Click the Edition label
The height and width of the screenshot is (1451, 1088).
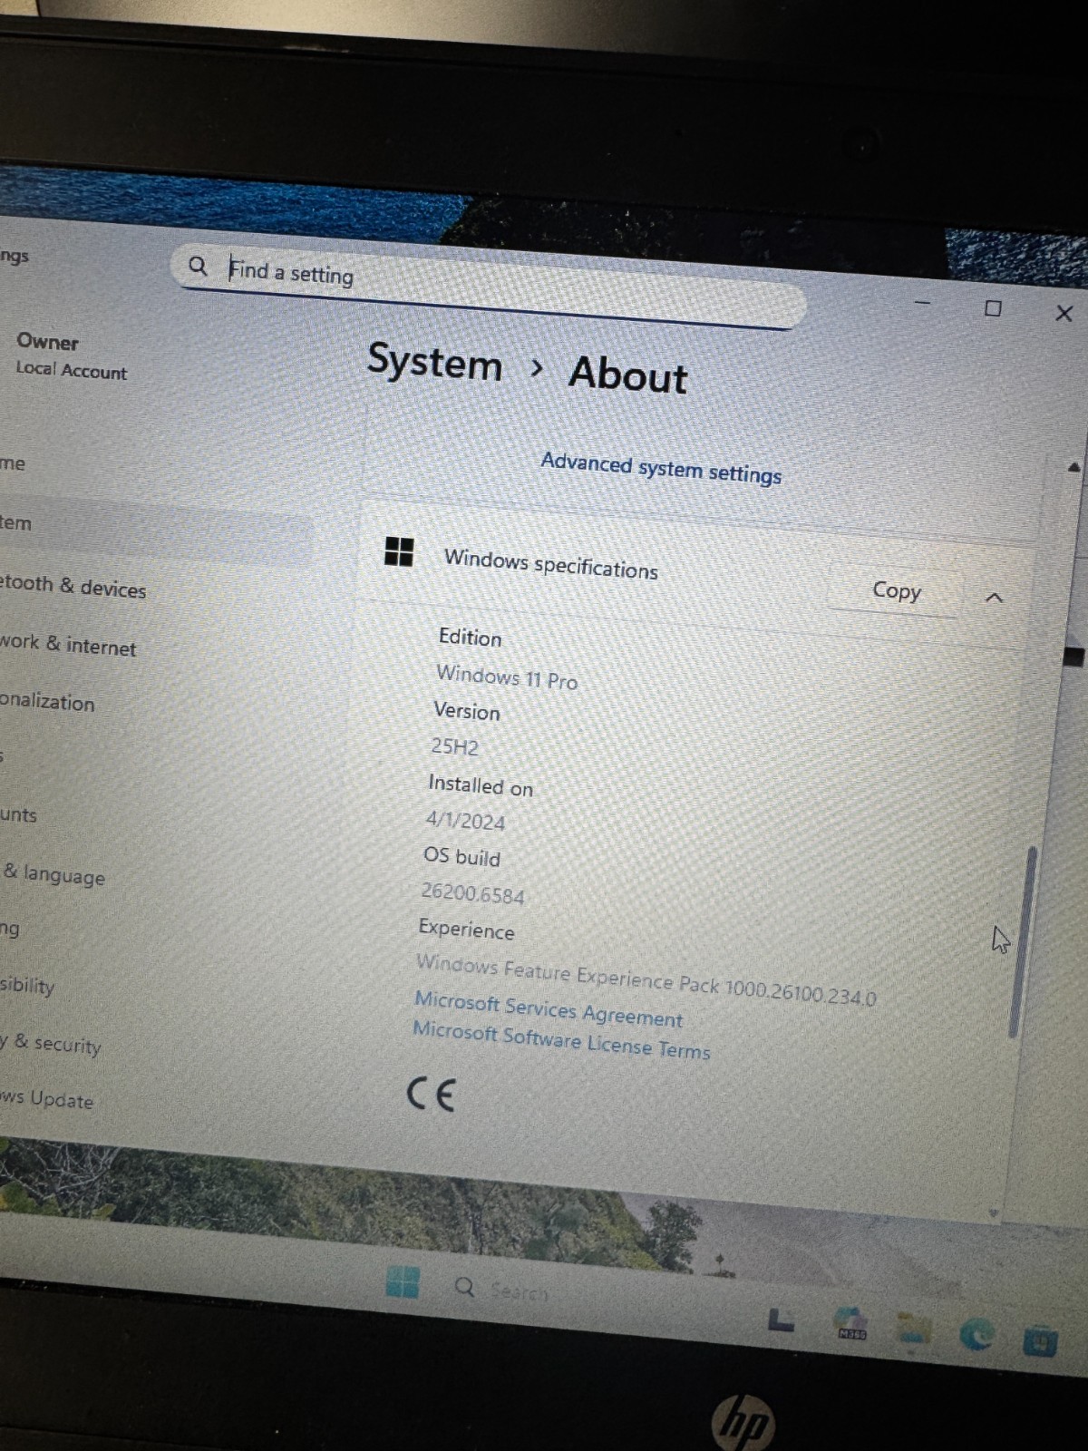(x=470, y=637)
